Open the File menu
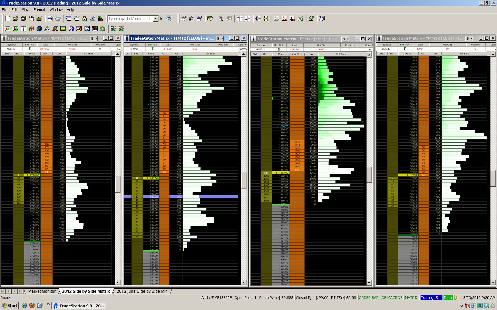 coord(5,10)
